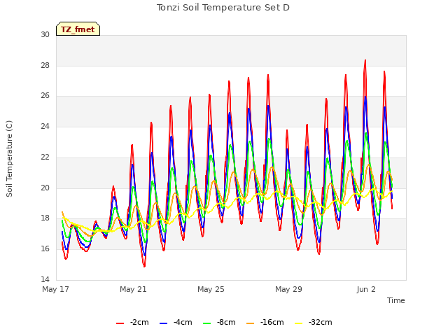
Task: Click the -4cm blue legend swatch
Action: pyautogui.click(x=163, y=323)
